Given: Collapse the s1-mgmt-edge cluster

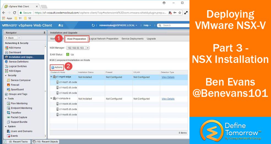Looking at the screenshot, I should coord(51,77).
